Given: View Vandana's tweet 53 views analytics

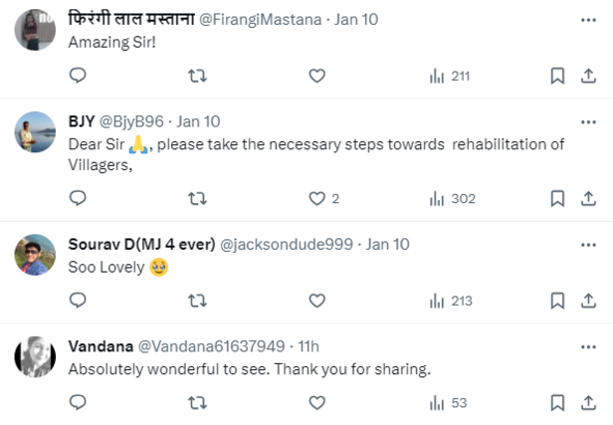Looking at the screenshot, I should [448, 402].
